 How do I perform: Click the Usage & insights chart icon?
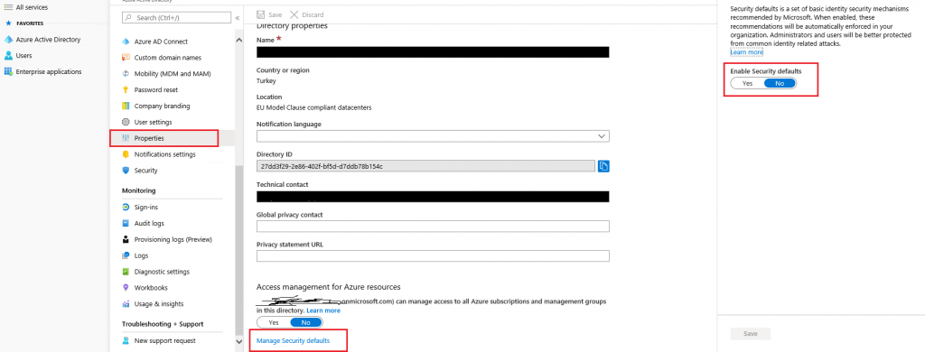[125, 304]
